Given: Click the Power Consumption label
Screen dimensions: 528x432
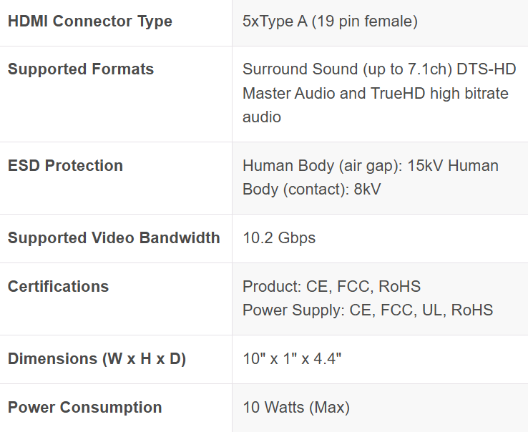Looking at the screenshot, I should click(85, 408).
